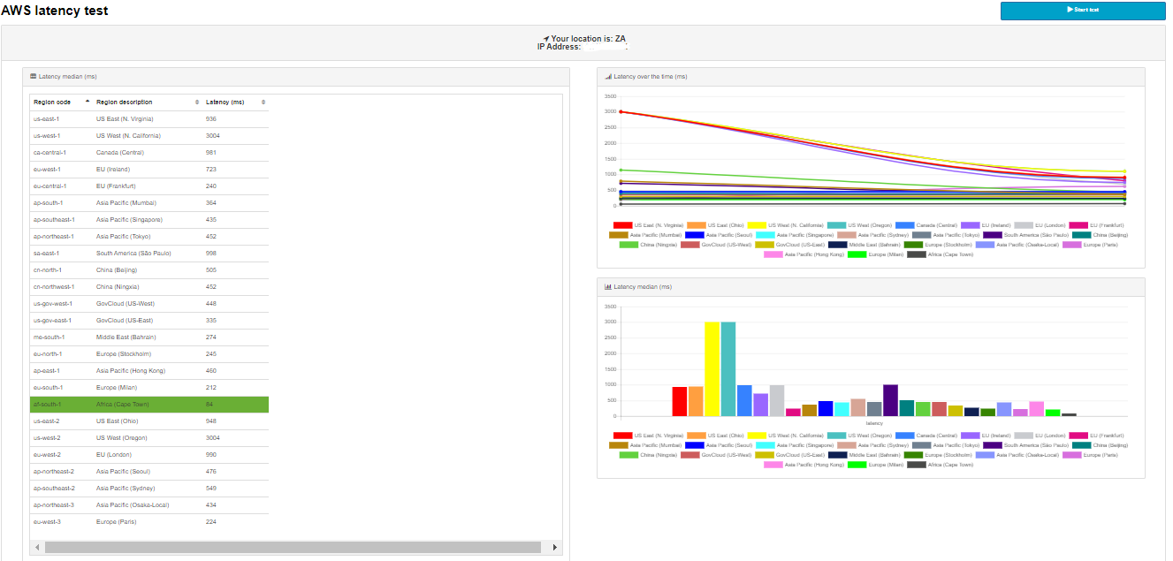The width and height of the screenshot is (1173, 561).
Task: Start the latency test
Action: 1083,10
